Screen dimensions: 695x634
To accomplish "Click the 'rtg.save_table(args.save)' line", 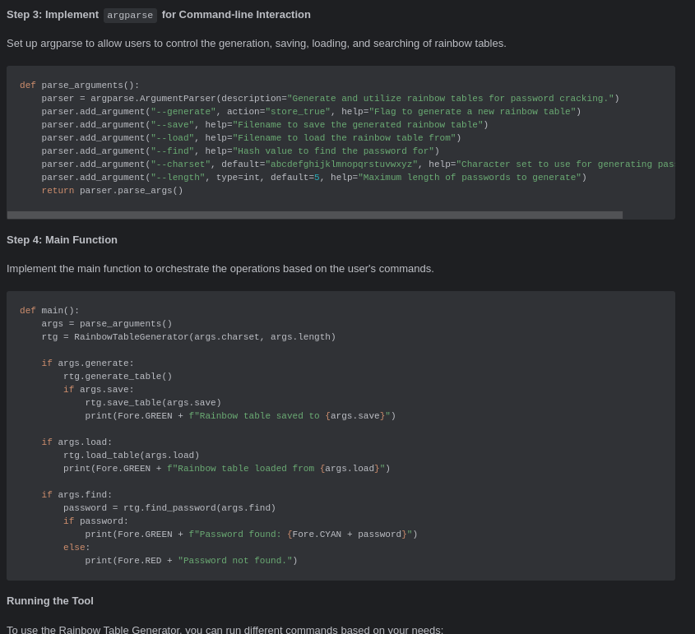I will coord(153,403).
